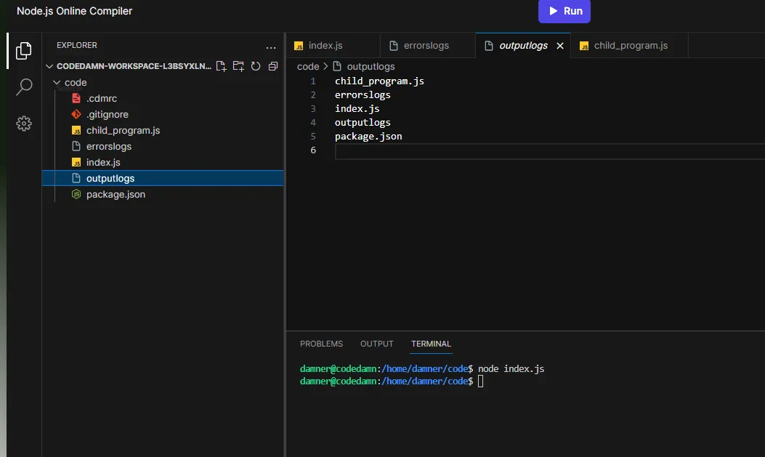The image size is (765, 457).
Task: Click line 5 text package.json in editor
Action: point(368,136)
